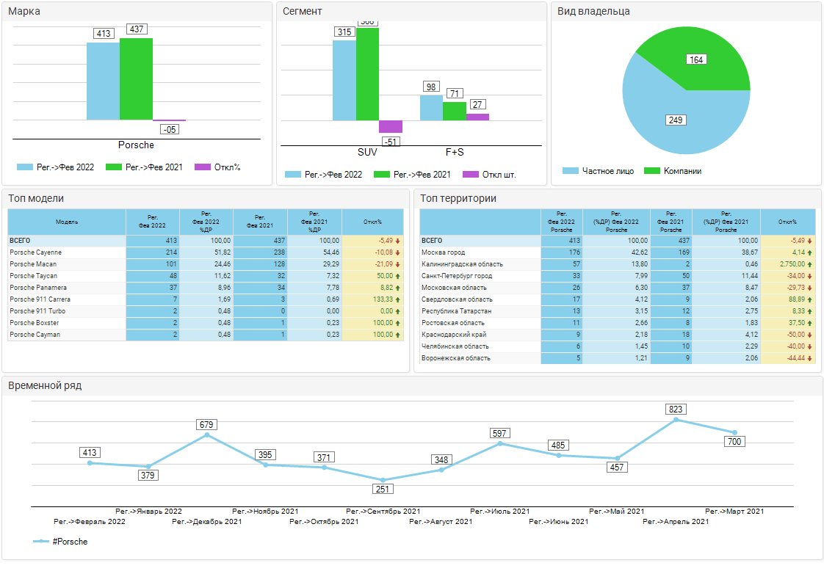Toggle Компании legend item in pie chart
The image size is (824, 582).
point(673,171)
